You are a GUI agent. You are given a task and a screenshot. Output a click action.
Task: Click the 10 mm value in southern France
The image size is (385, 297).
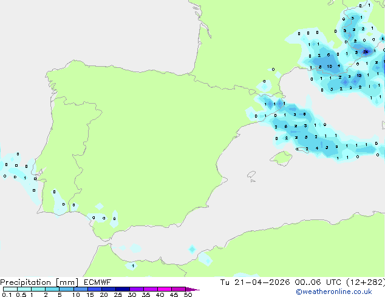tap(329, 67)
